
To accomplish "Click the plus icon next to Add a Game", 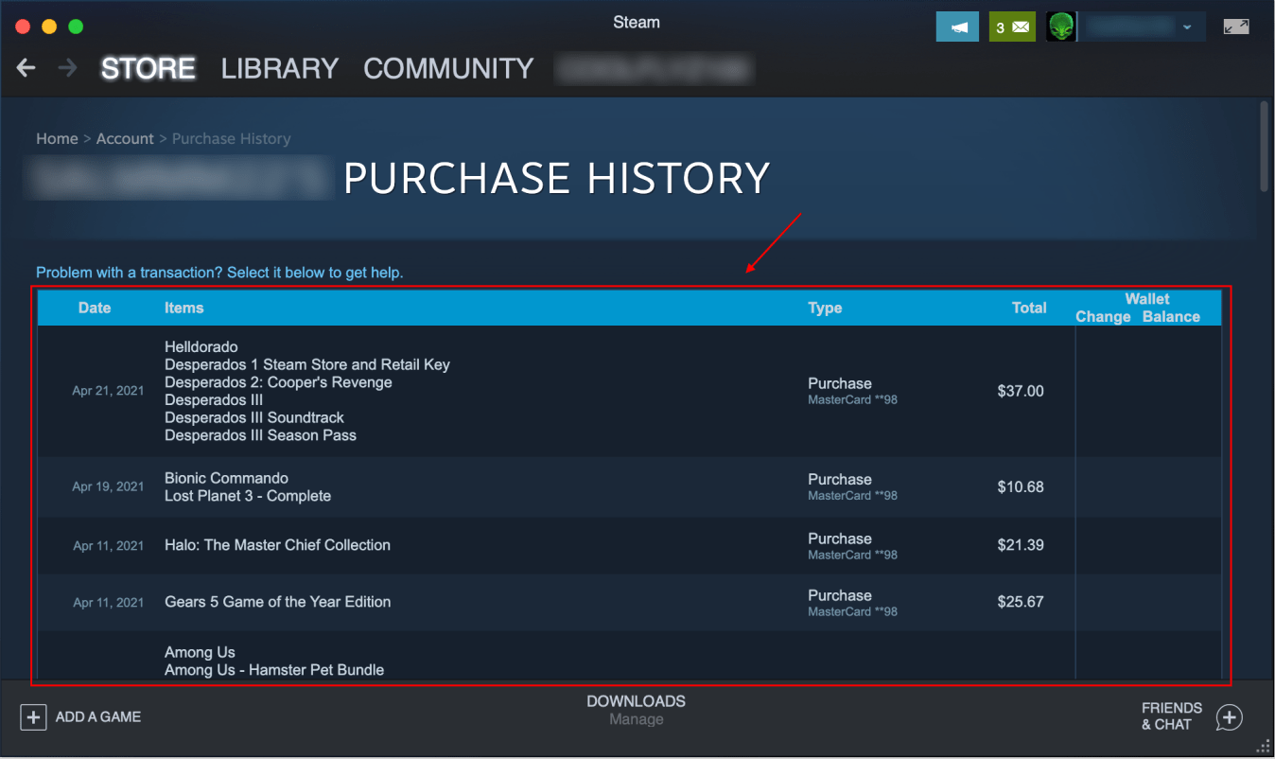I will point(33,717).
